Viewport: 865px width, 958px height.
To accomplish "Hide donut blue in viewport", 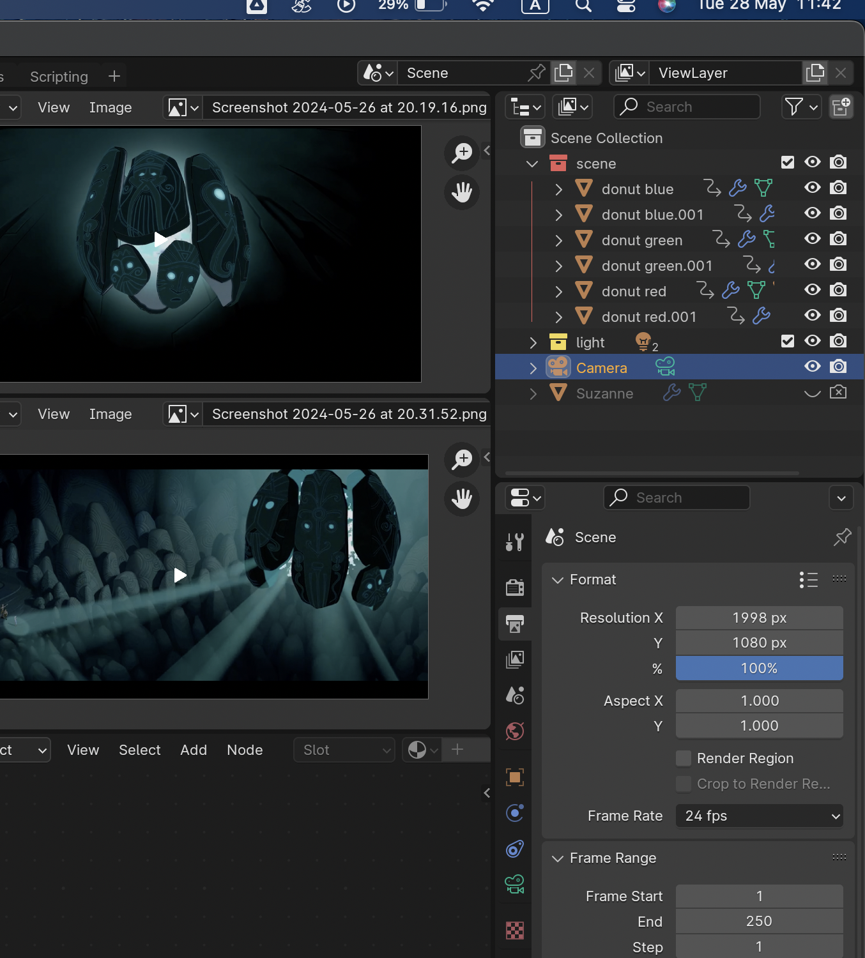I will pos(813,188).
